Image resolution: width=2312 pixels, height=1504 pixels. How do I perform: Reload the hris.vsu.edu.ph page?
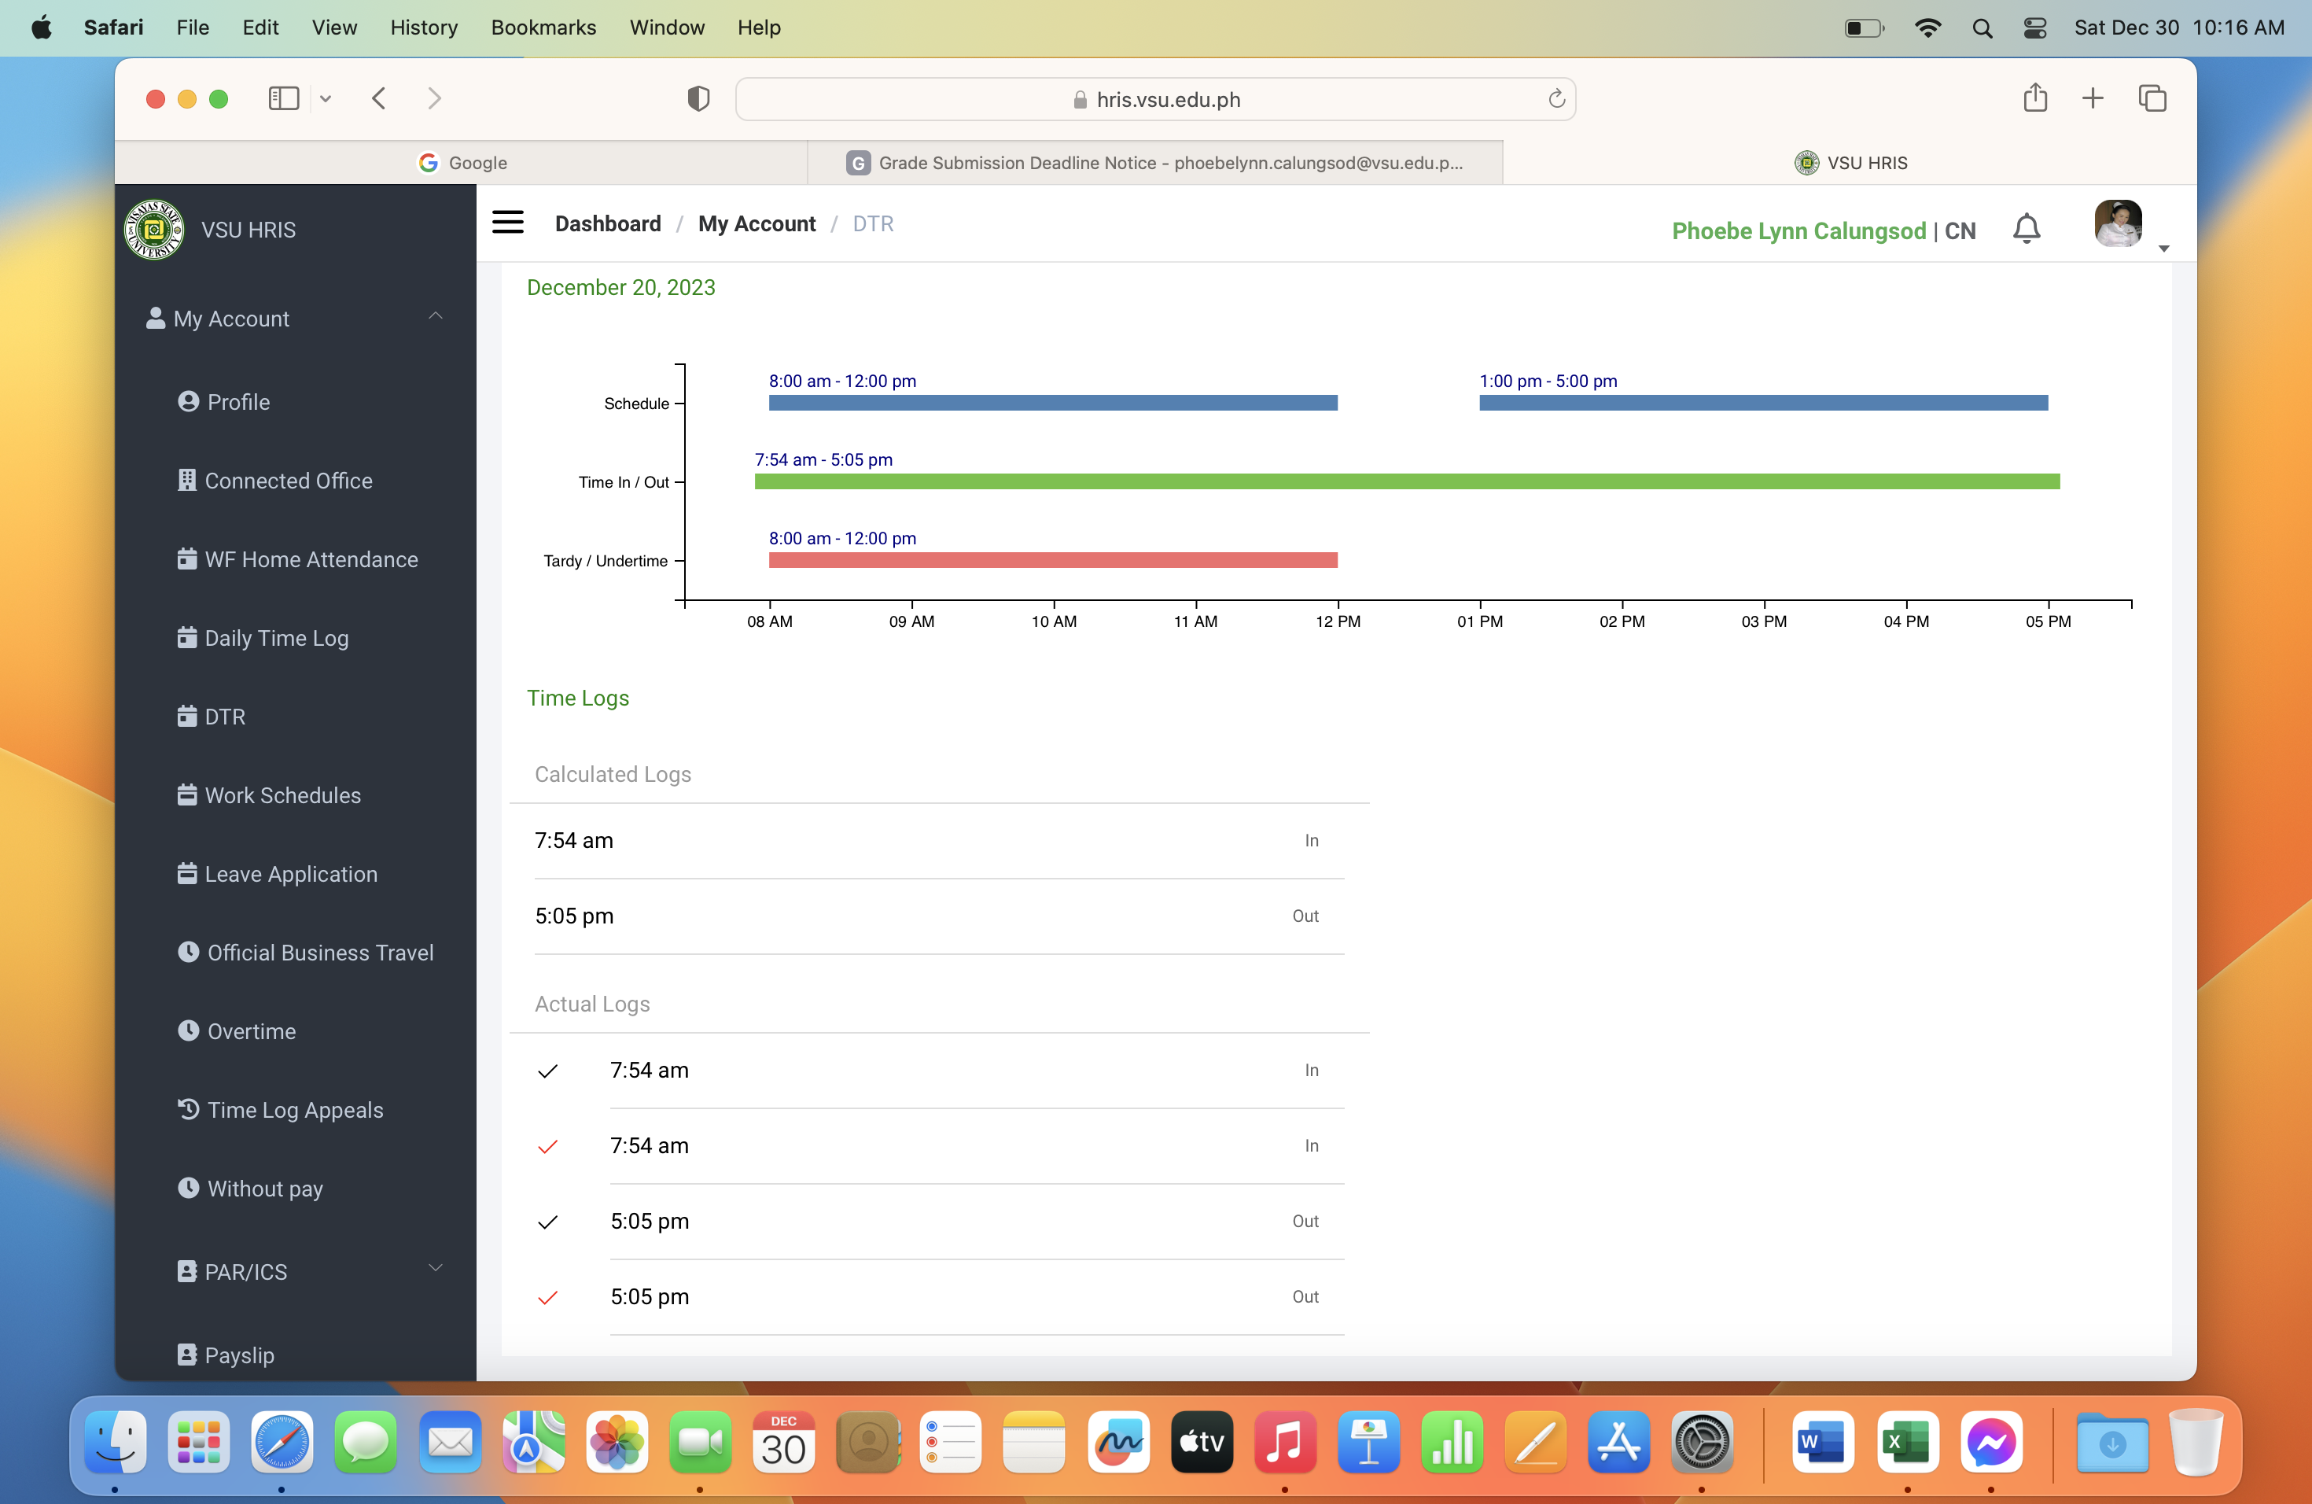1555,99
